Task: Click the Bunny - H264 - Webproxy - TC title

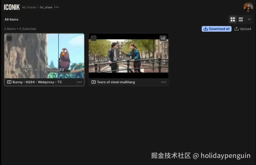Action: [37, 82]
